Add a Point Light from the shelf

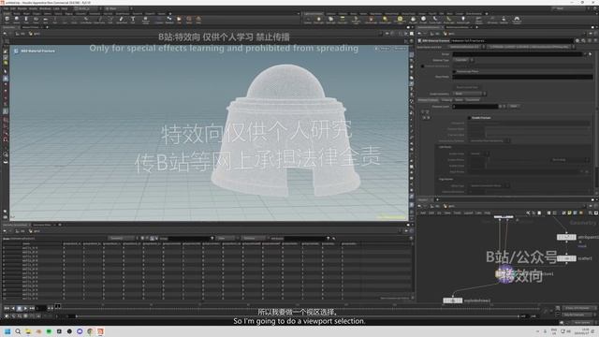318,20
